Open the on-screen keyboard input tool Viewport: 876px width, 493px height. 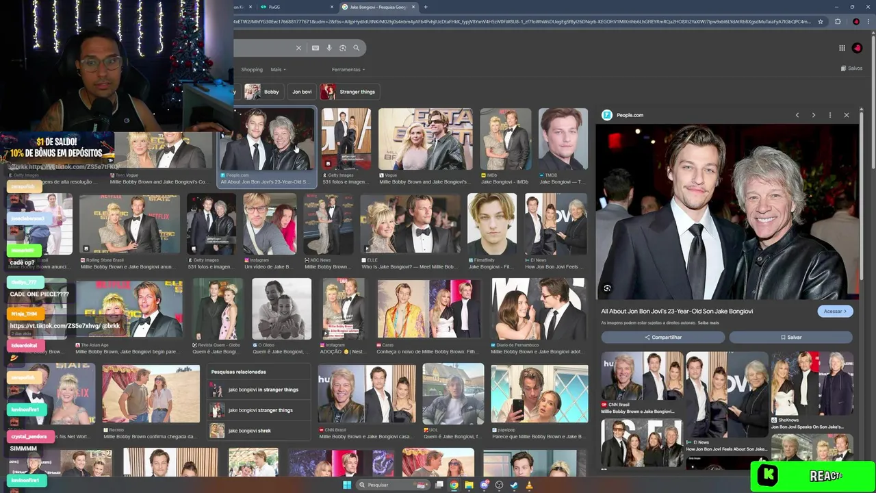point(315,48)
